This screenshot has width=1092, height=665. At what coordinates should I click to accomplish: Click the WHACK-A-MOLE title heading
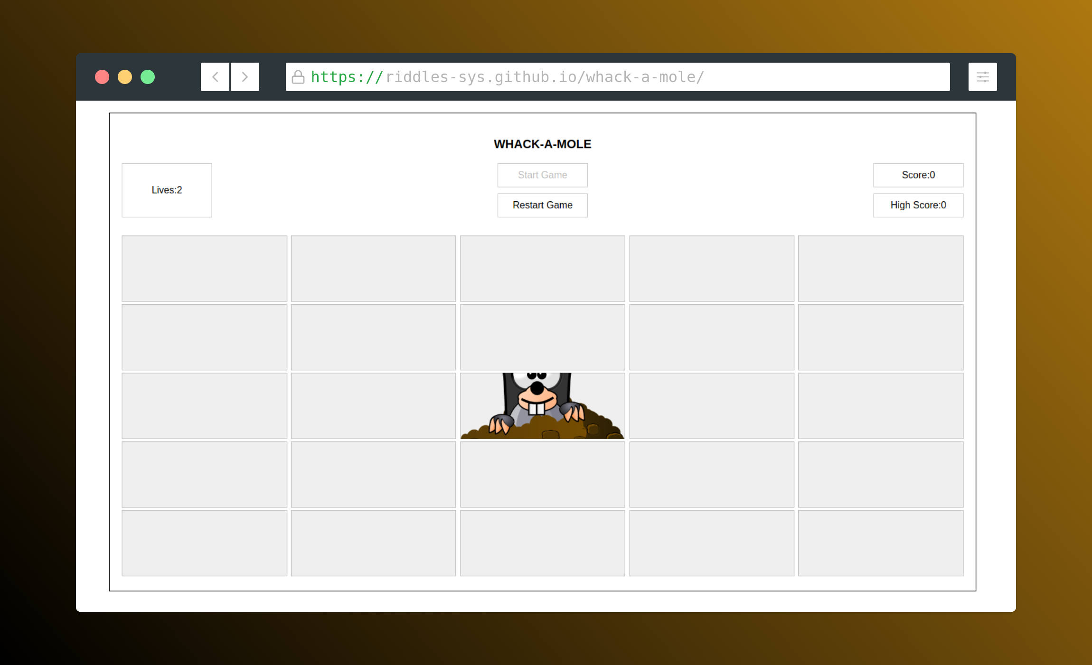(542, 144)
